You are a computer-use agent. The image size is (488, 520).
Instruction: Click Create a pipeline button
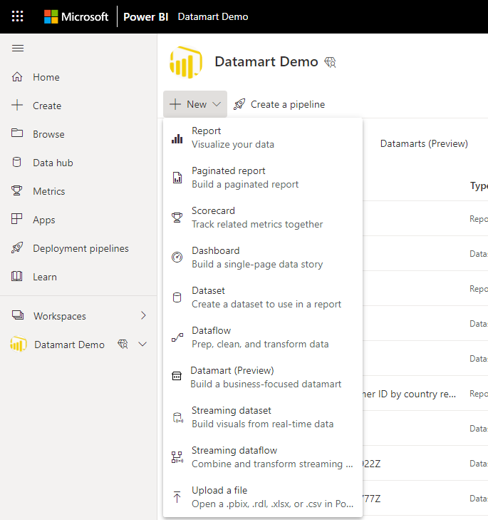[x=279, y=104]
